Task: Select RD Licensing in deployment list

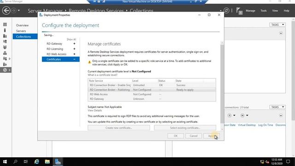Action: tap(55, 49)
